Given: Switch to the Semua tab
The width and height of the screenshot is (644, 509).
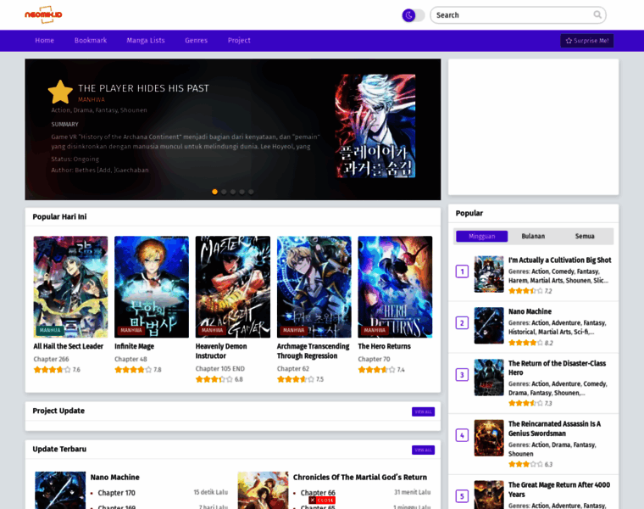Looking at the screenshot, I should pos(585,236).
